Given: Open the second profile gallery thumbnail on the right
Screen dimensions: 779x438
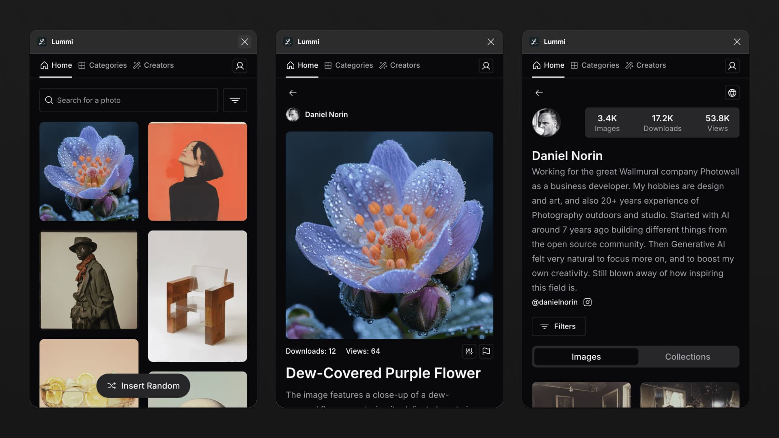Looking at the screenshot, I should coord(690,395).
